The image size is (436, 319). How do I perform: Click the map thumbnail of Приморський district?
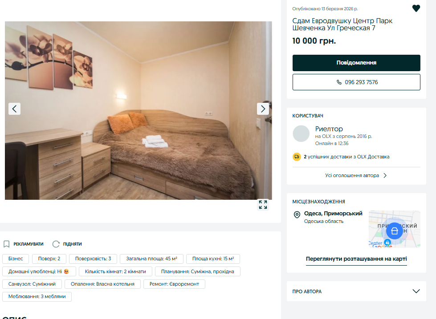(x=394, y=229)
